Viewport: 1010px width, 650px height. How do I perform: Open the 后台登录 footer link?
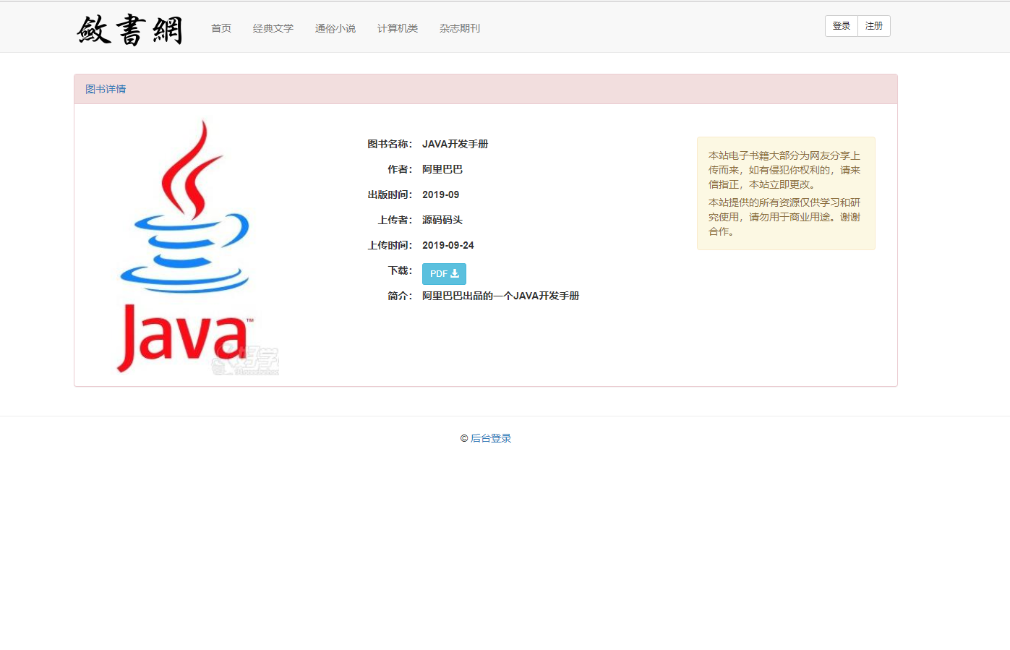pyautogui.click(x=491, y=438)
